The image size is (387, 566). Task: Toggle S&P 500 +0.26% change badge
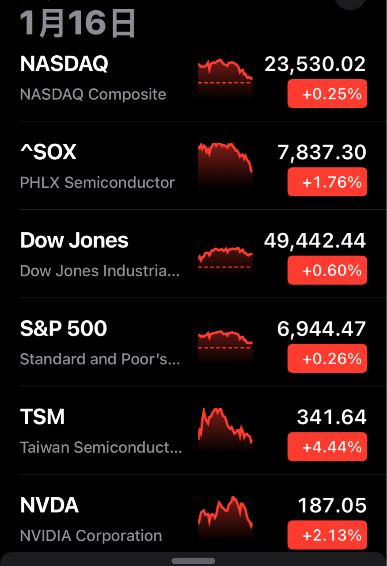pos(327,359)
